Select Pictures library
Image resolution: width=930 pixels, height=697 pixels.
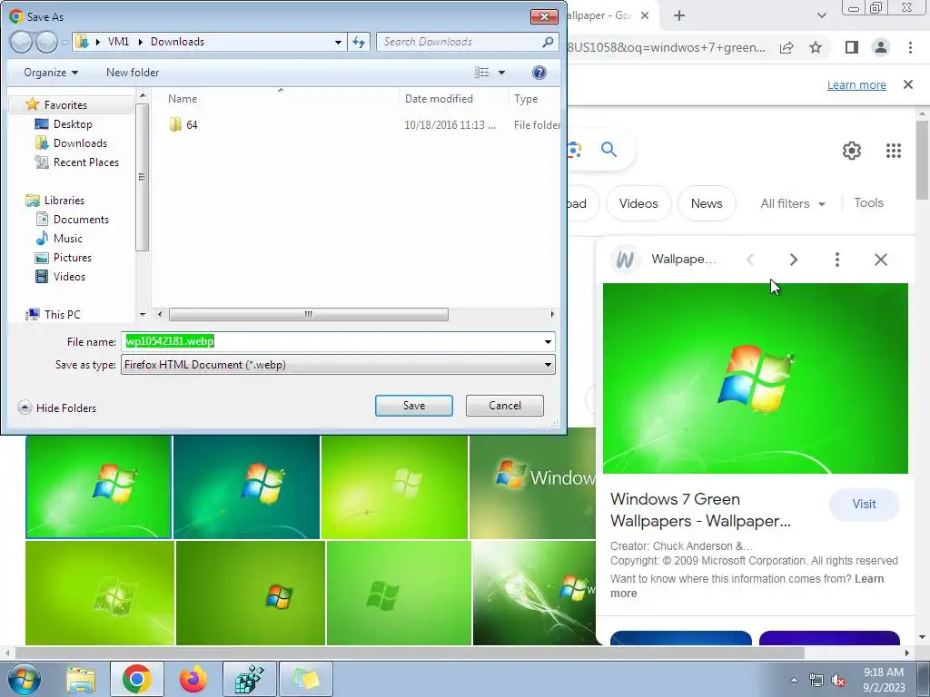coord(73,257)
